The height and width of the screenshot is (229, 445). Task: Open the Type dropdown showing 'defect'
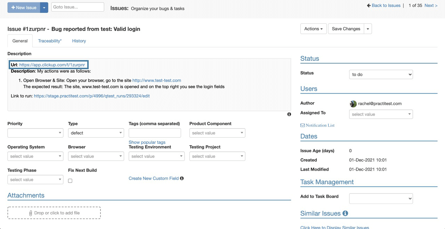click(96, 133)
